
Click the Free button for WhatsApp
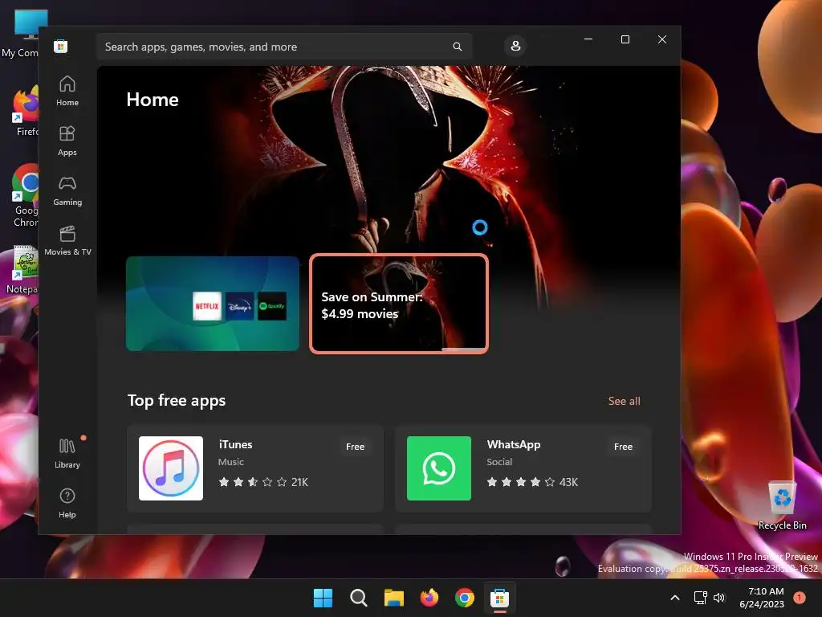pos(623,447)
